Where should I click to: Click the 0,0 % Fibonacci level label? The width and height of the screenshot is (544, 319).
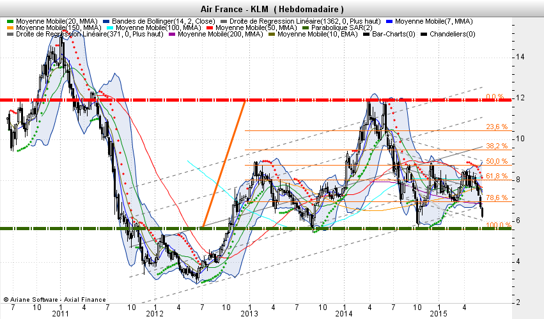[495, 97]
